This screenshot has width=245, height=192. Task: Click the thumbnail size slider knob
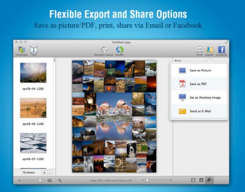[x=40, y=180]
